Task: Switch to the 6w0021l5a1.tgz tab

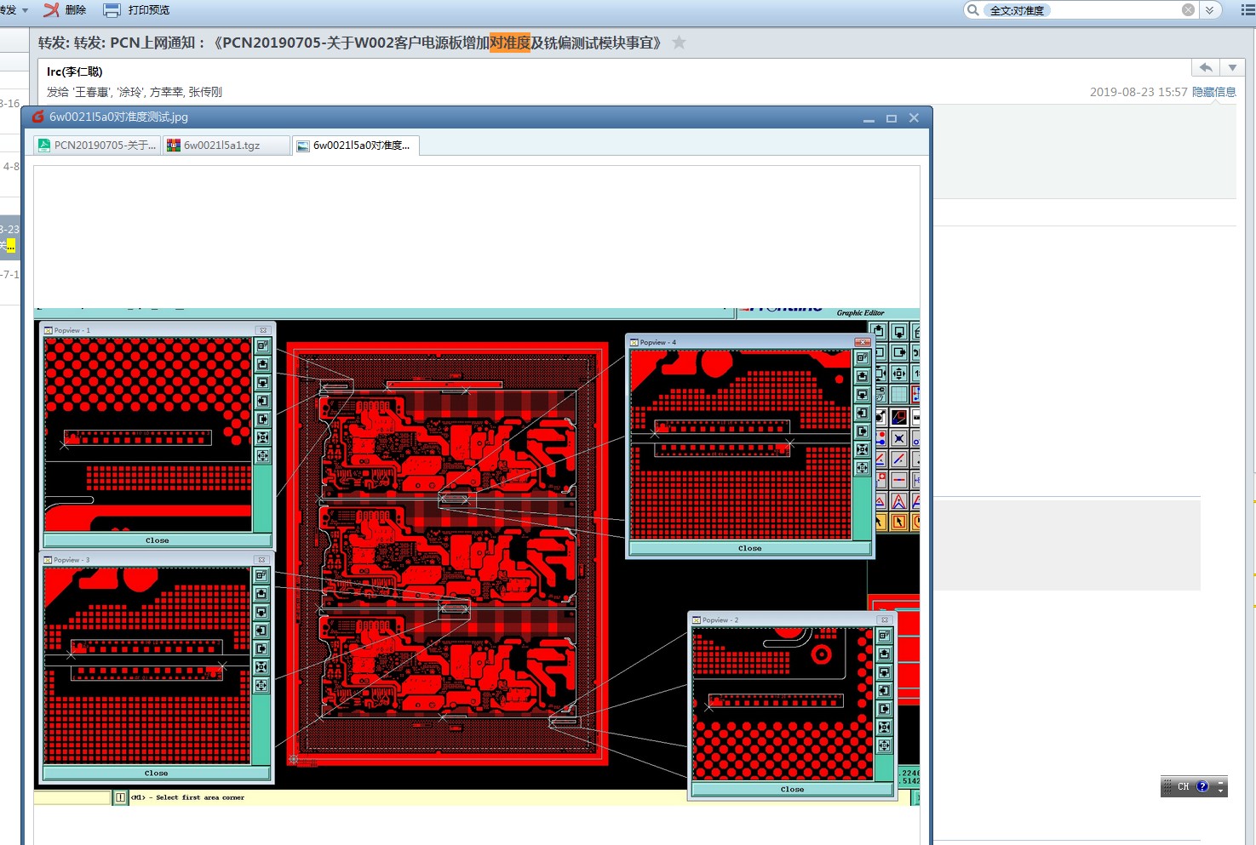Action: pyautogui.click(x=226, y=146)
